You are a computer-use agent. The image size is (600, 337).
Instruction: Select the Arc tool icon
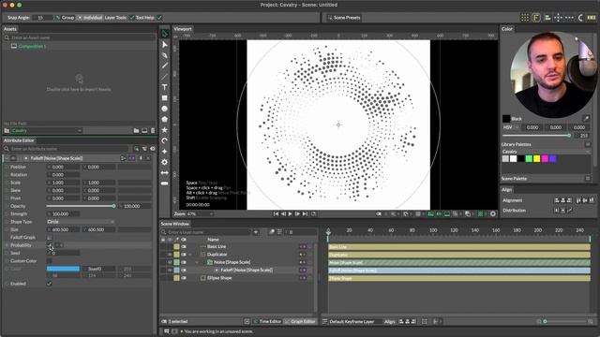(x=165, y=140)
